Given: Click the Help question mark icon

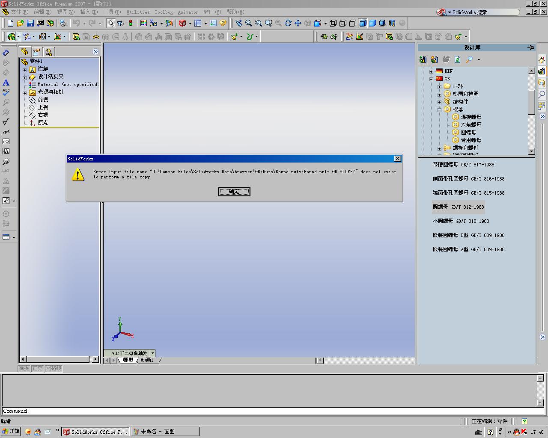Looking at the screenshot, I should [x=223, y=23].
